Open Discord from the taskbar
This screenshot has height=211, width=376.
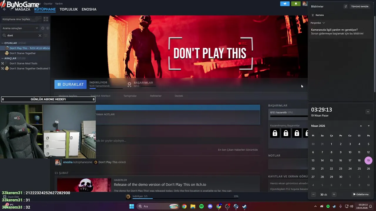pos(210,206)
